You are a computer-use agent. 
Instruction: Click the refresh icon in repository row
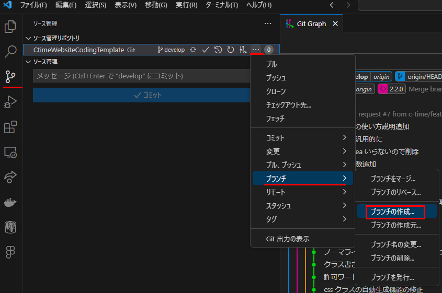[x=231, y=50]
